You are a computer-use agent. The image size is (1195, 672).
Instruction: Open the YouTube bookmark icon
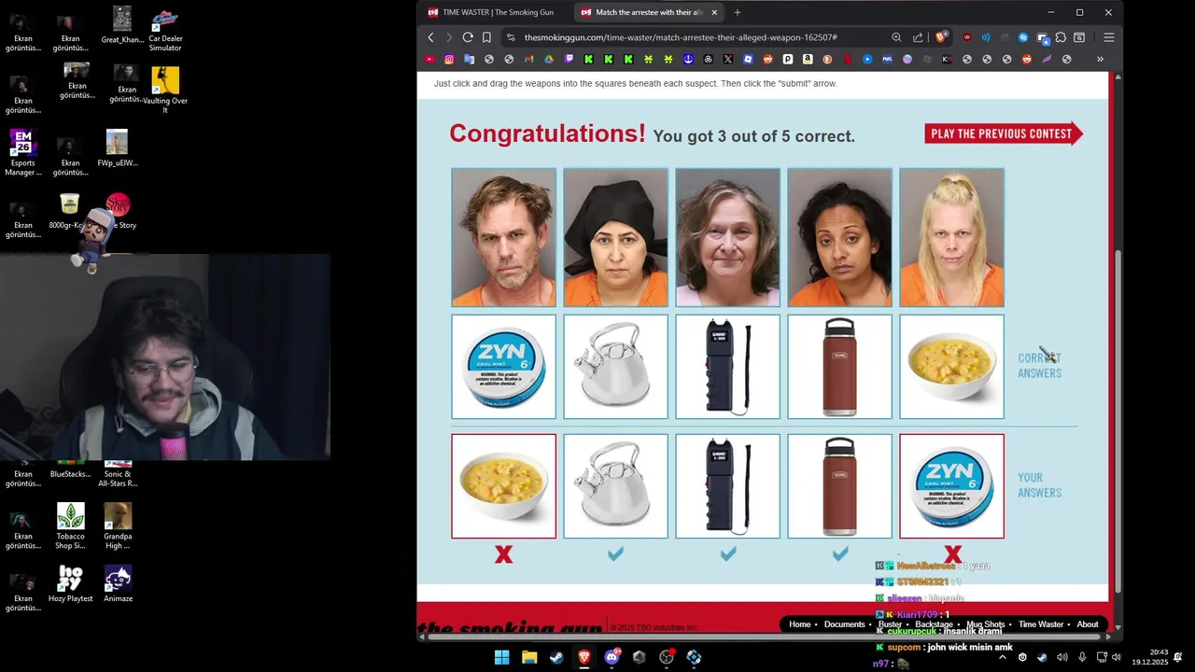point(429,59)
